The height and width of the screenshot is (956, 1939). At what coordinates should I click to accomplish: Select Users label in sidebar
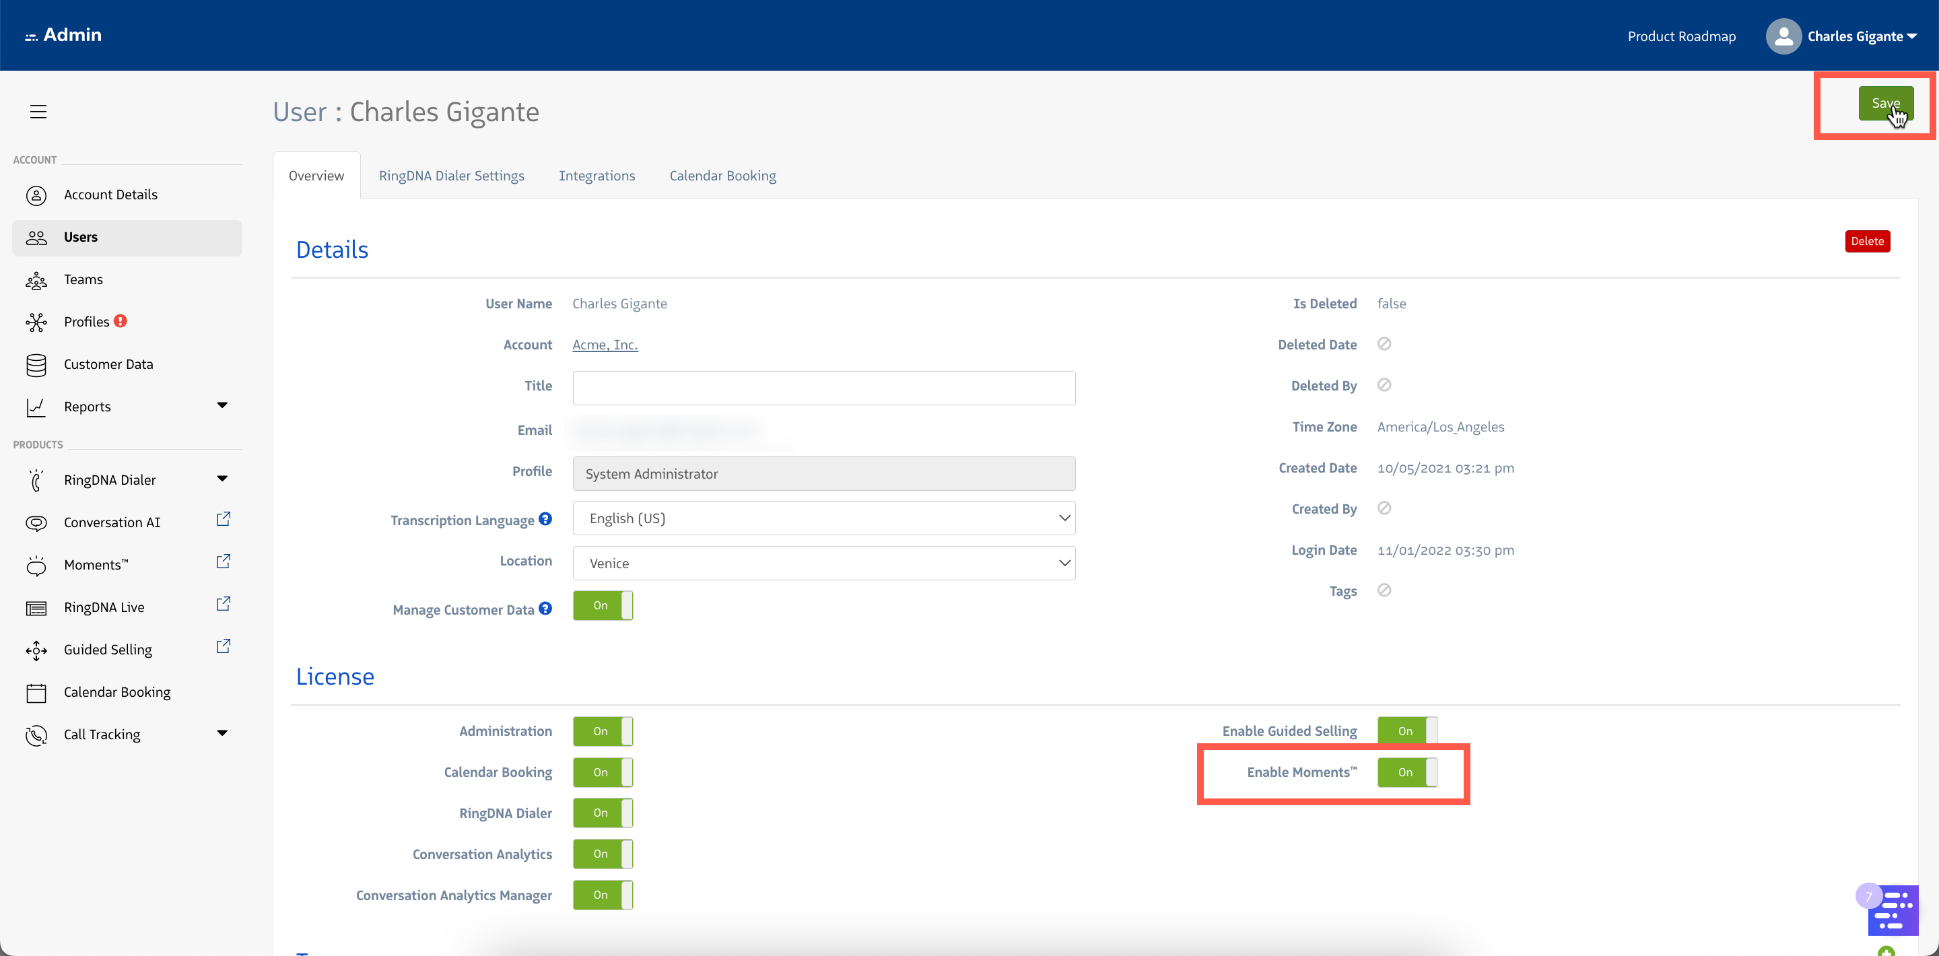[x=81, y=237]
